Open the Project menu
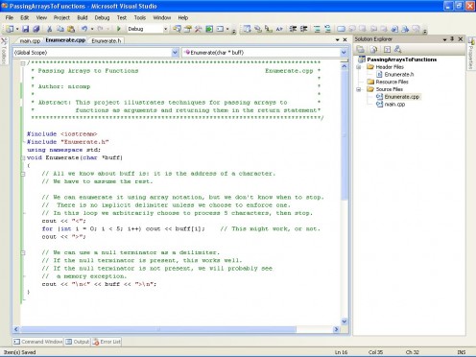Viewport: 476px width, 357px height. 61,17
